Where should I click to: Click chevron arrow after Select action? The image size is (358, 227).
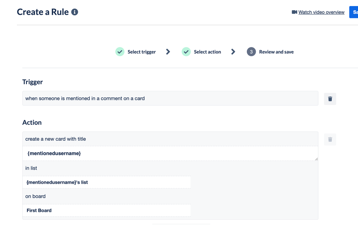tap(233, 52)
